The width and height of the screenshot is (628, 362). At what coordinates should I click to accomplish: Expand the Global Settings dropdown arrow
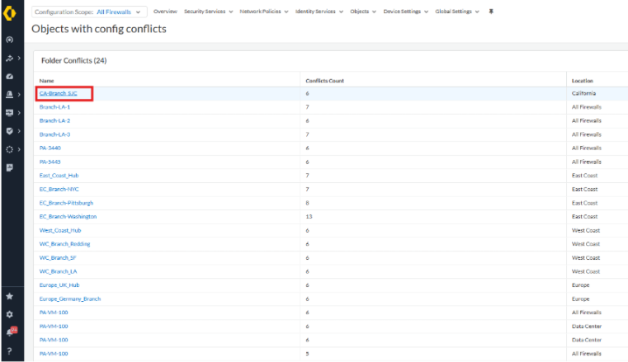477,12
